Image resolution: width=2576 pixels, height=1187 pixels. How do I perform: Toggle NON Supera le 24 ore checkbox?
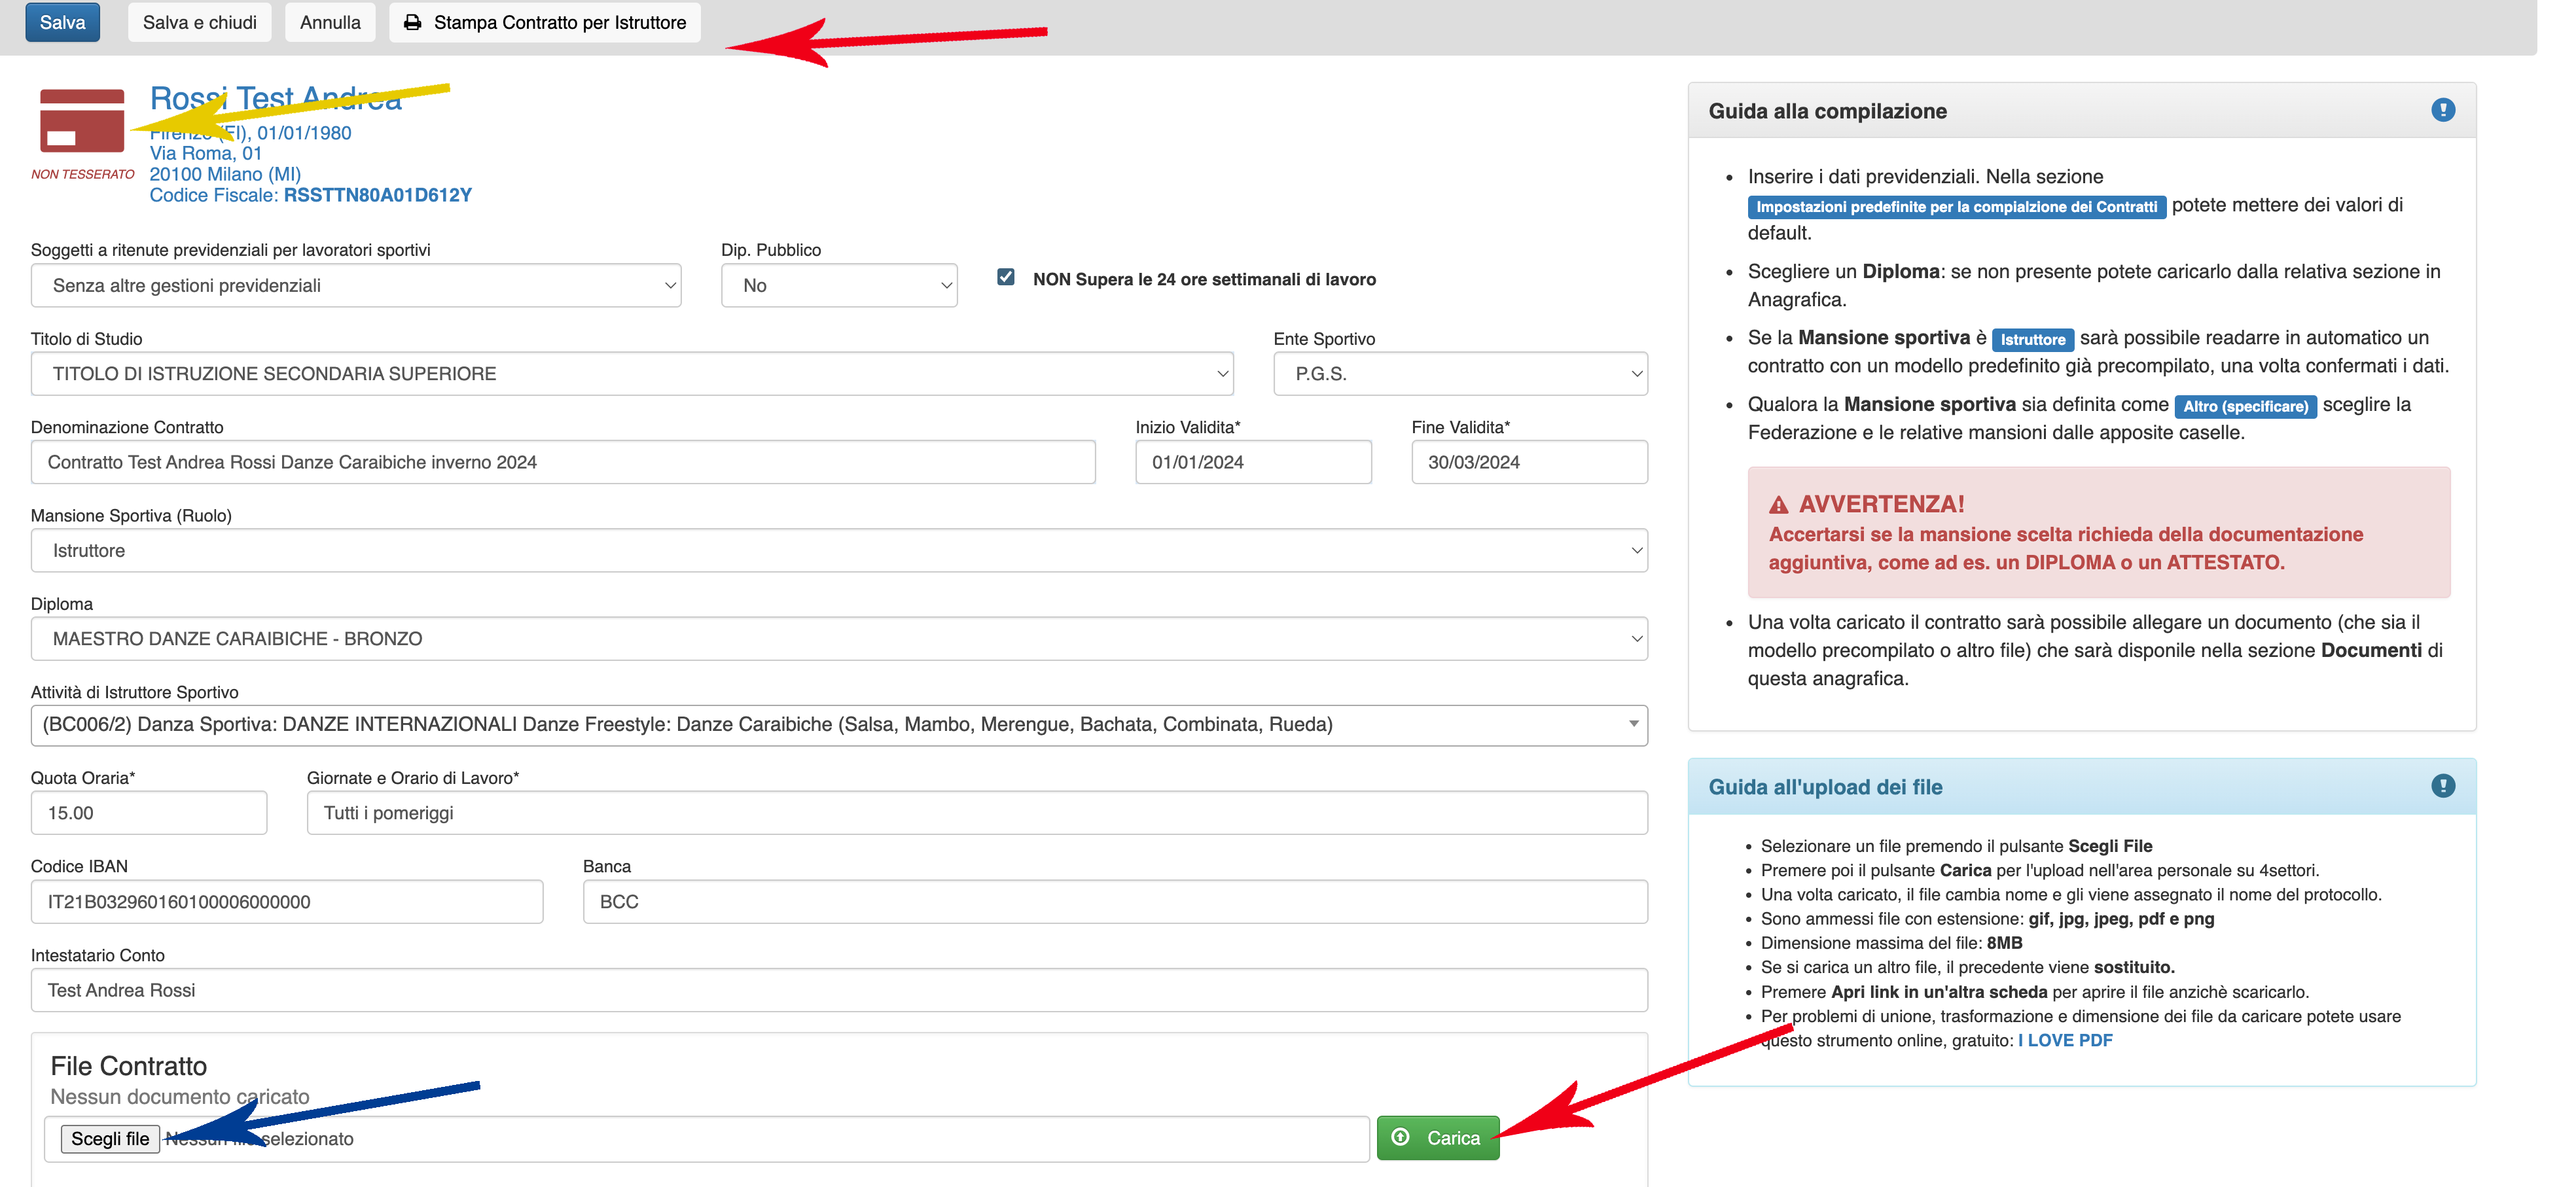coord(1006,277)
